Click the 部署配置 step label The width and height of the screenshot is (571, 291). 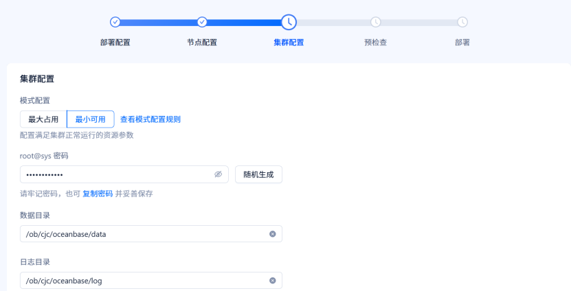[115, 43]
